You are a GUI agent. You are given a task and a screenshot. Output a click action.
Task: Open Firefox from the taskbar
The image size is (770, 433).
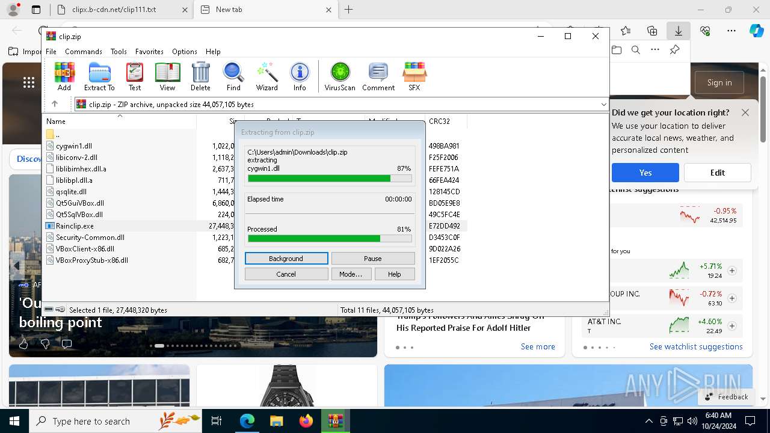point(306,421)
